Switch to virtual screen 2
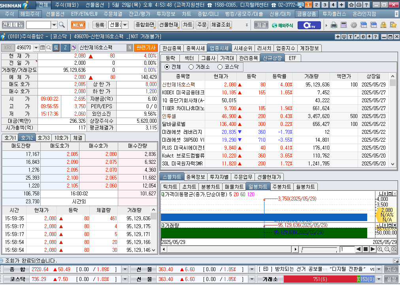Viewport: 400px width, 285px height. [x=316, y=5]
